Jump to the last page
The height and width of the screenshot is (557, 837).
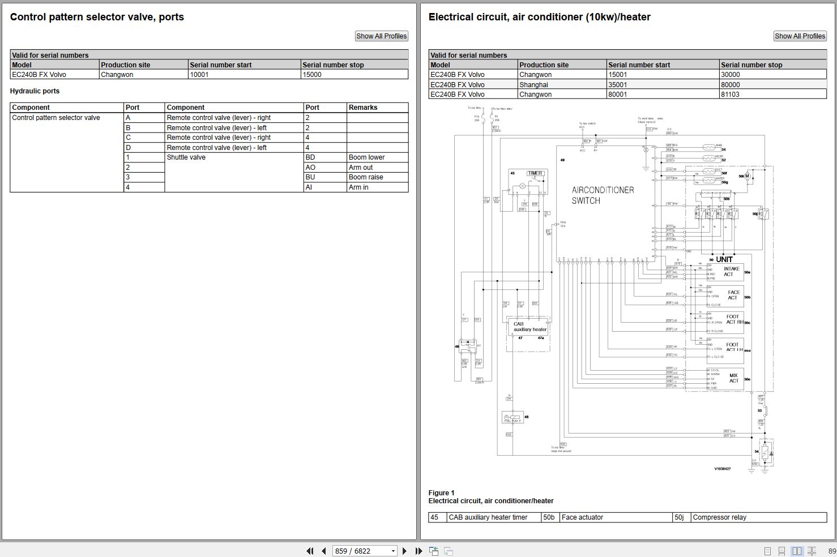pyautogui.click(x=418, y=551)
